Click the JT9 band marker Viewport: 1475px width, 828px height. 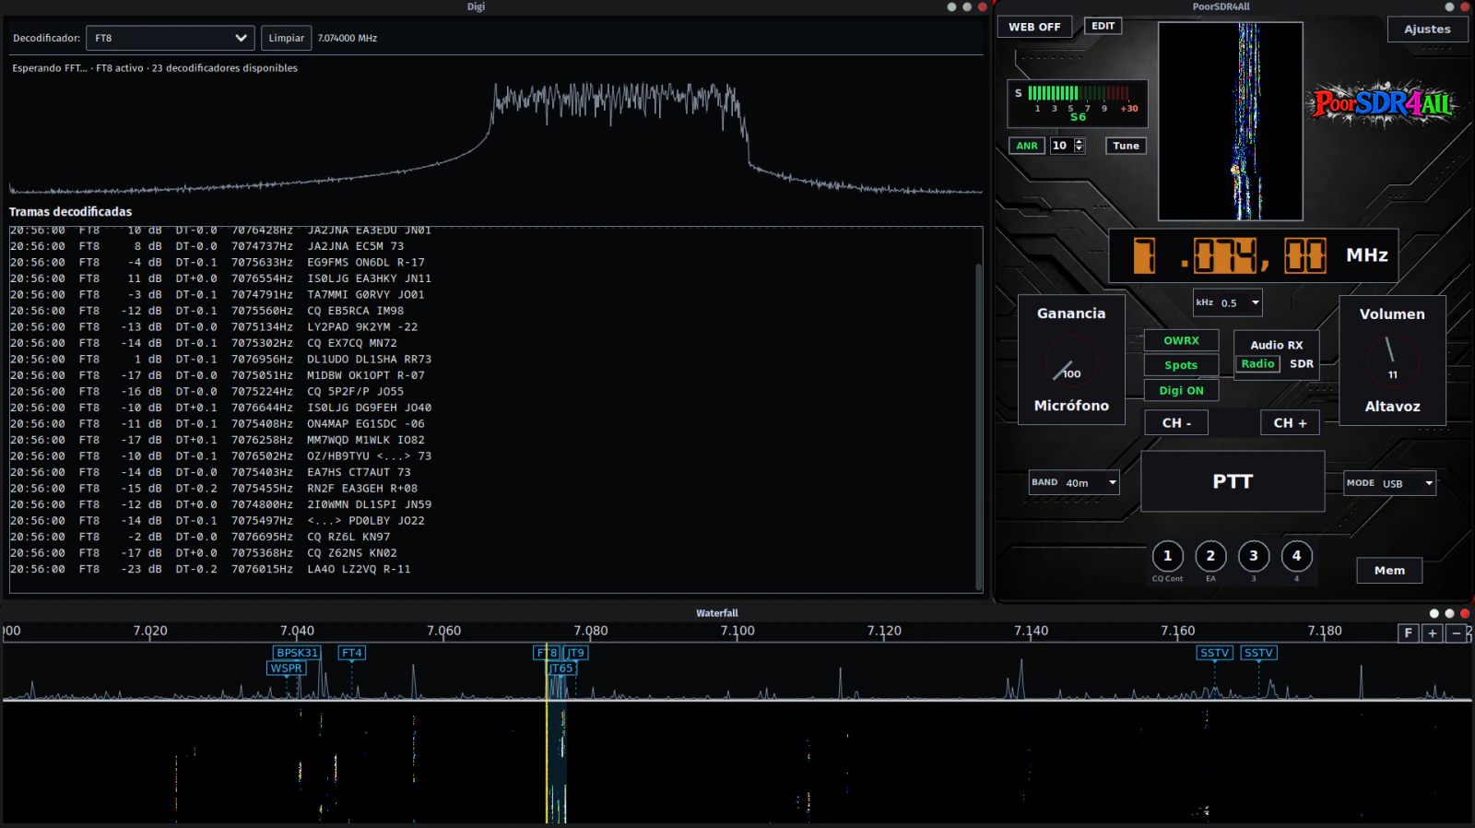pyautogui.click(x=575, y=653)
